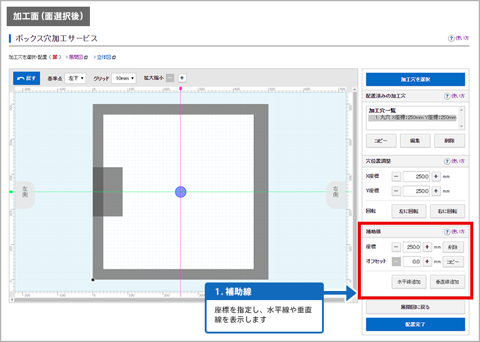Open the グリッド size dropdown

[x=124, y=78]
